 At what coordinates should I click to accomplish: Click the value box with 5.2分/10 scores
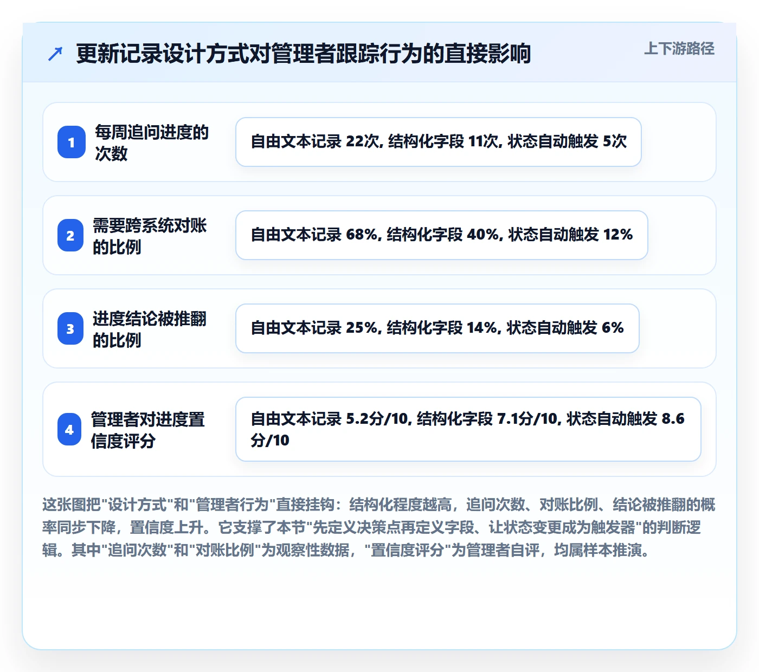coord(468,429)
